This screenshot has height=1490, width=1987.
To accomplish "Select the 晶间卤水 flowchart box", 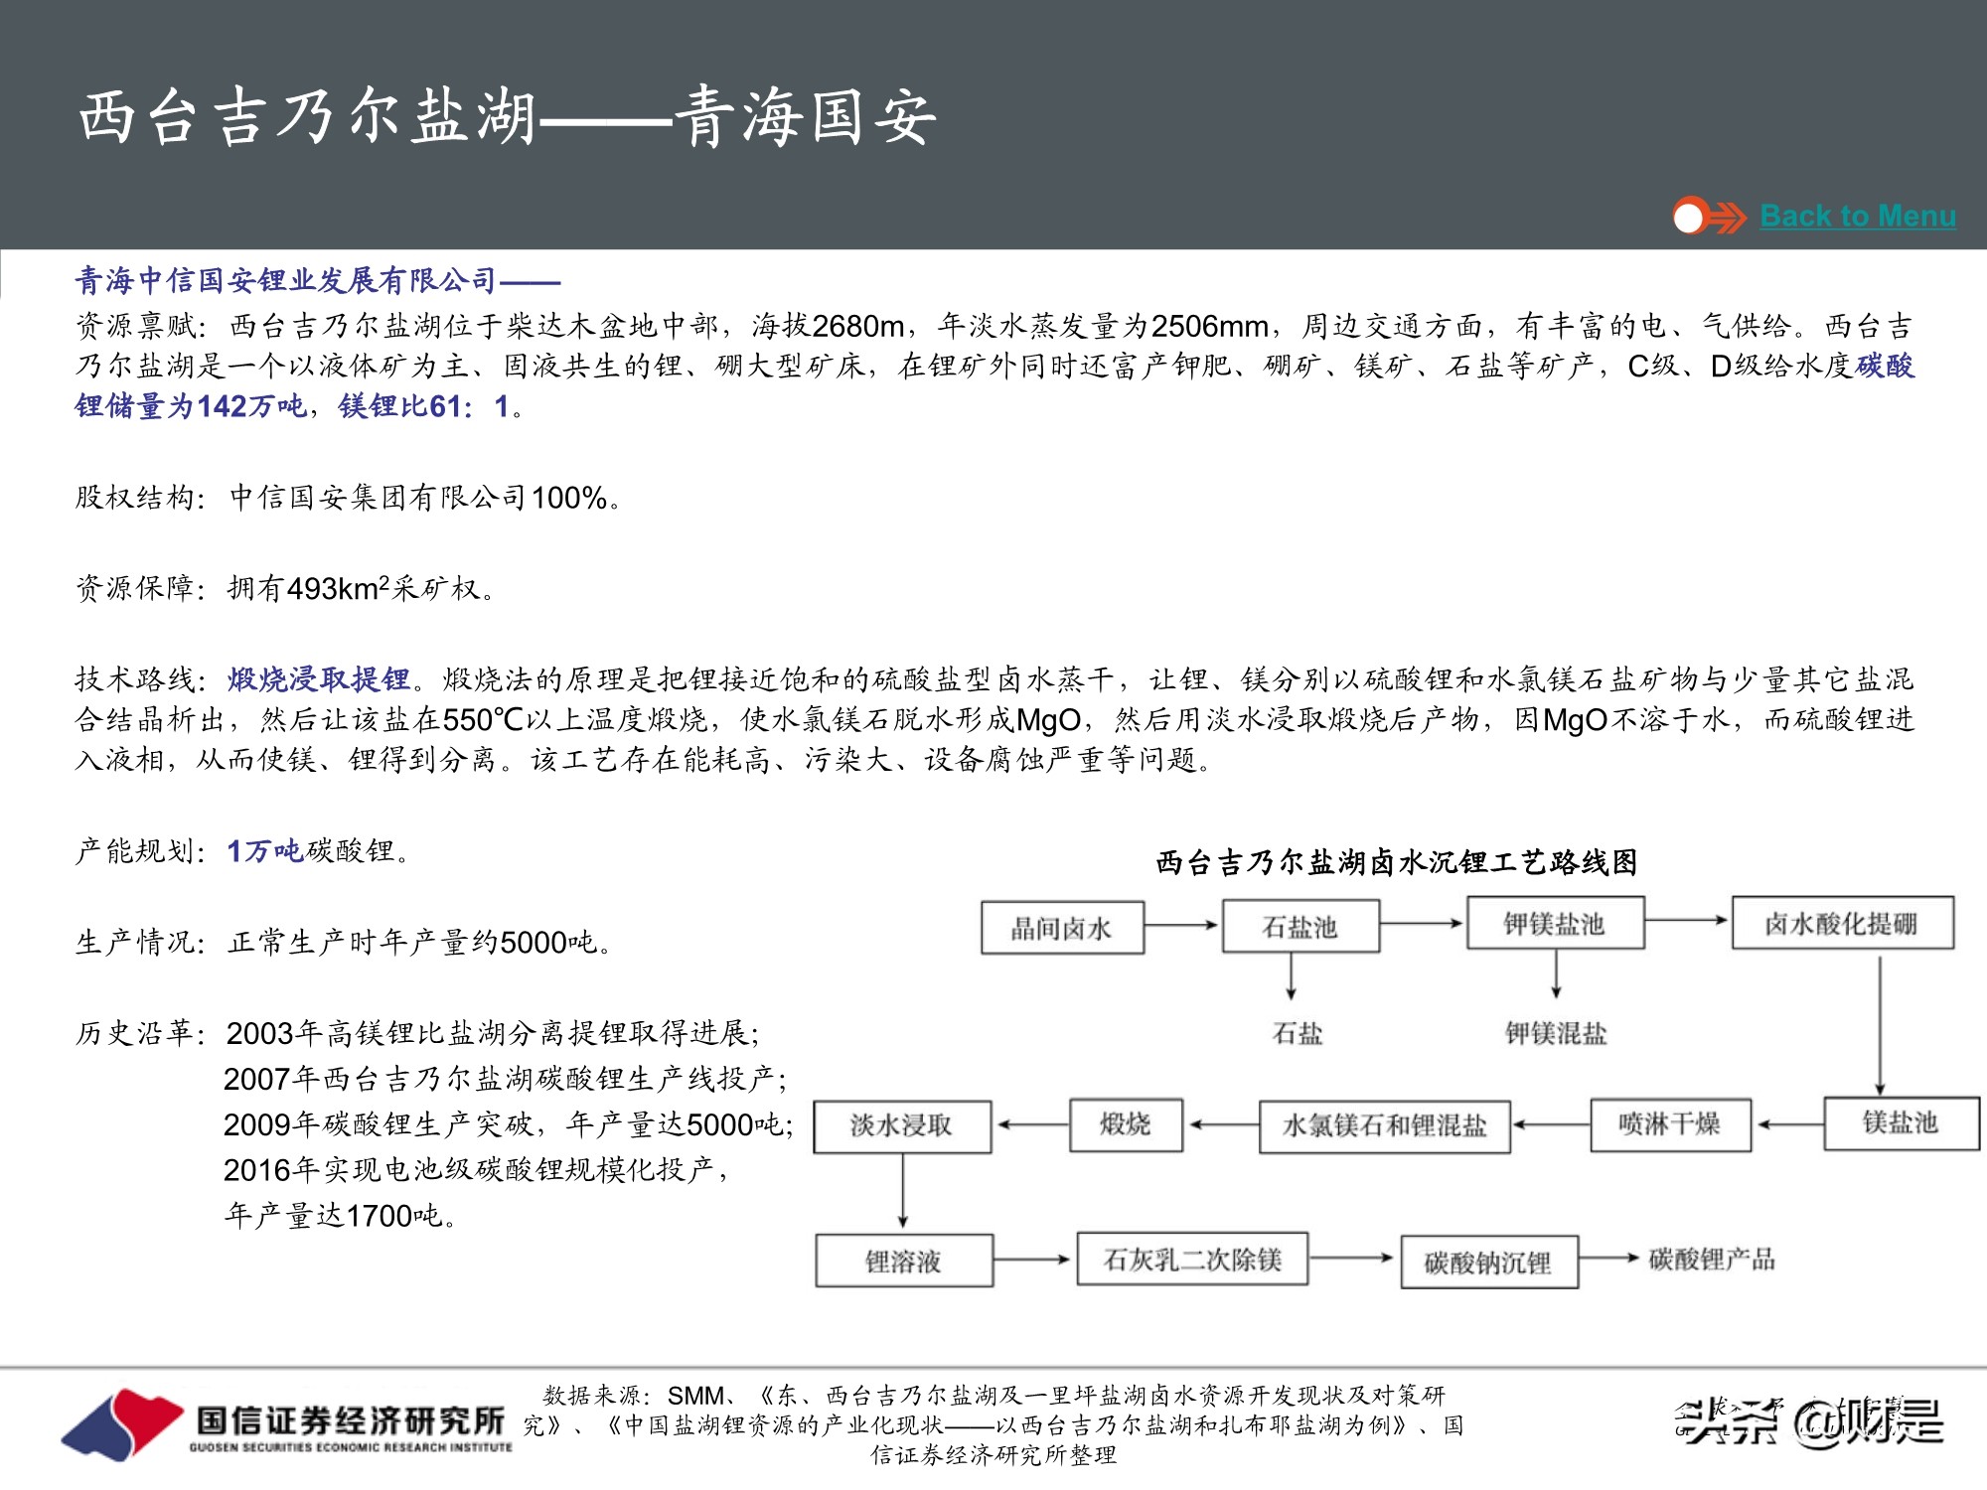I will (x=1063, y=926).
